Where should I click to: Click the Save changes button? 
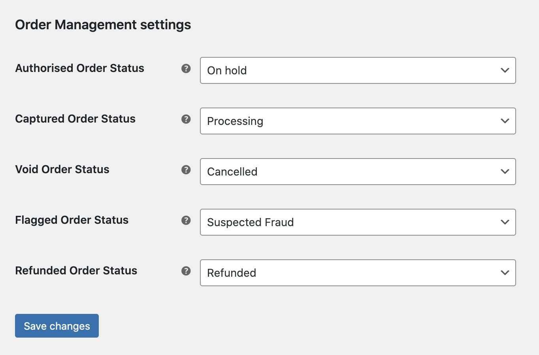click(57, 326)
